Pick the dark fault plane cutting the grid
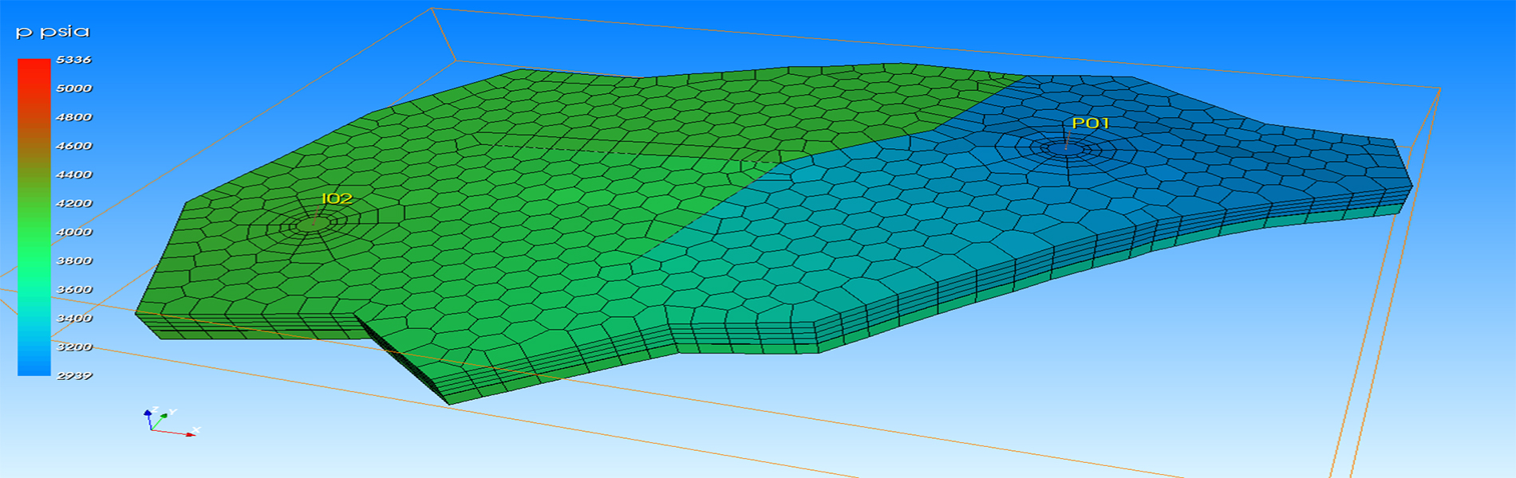1516x478 pixels. (x=399, y=357)
